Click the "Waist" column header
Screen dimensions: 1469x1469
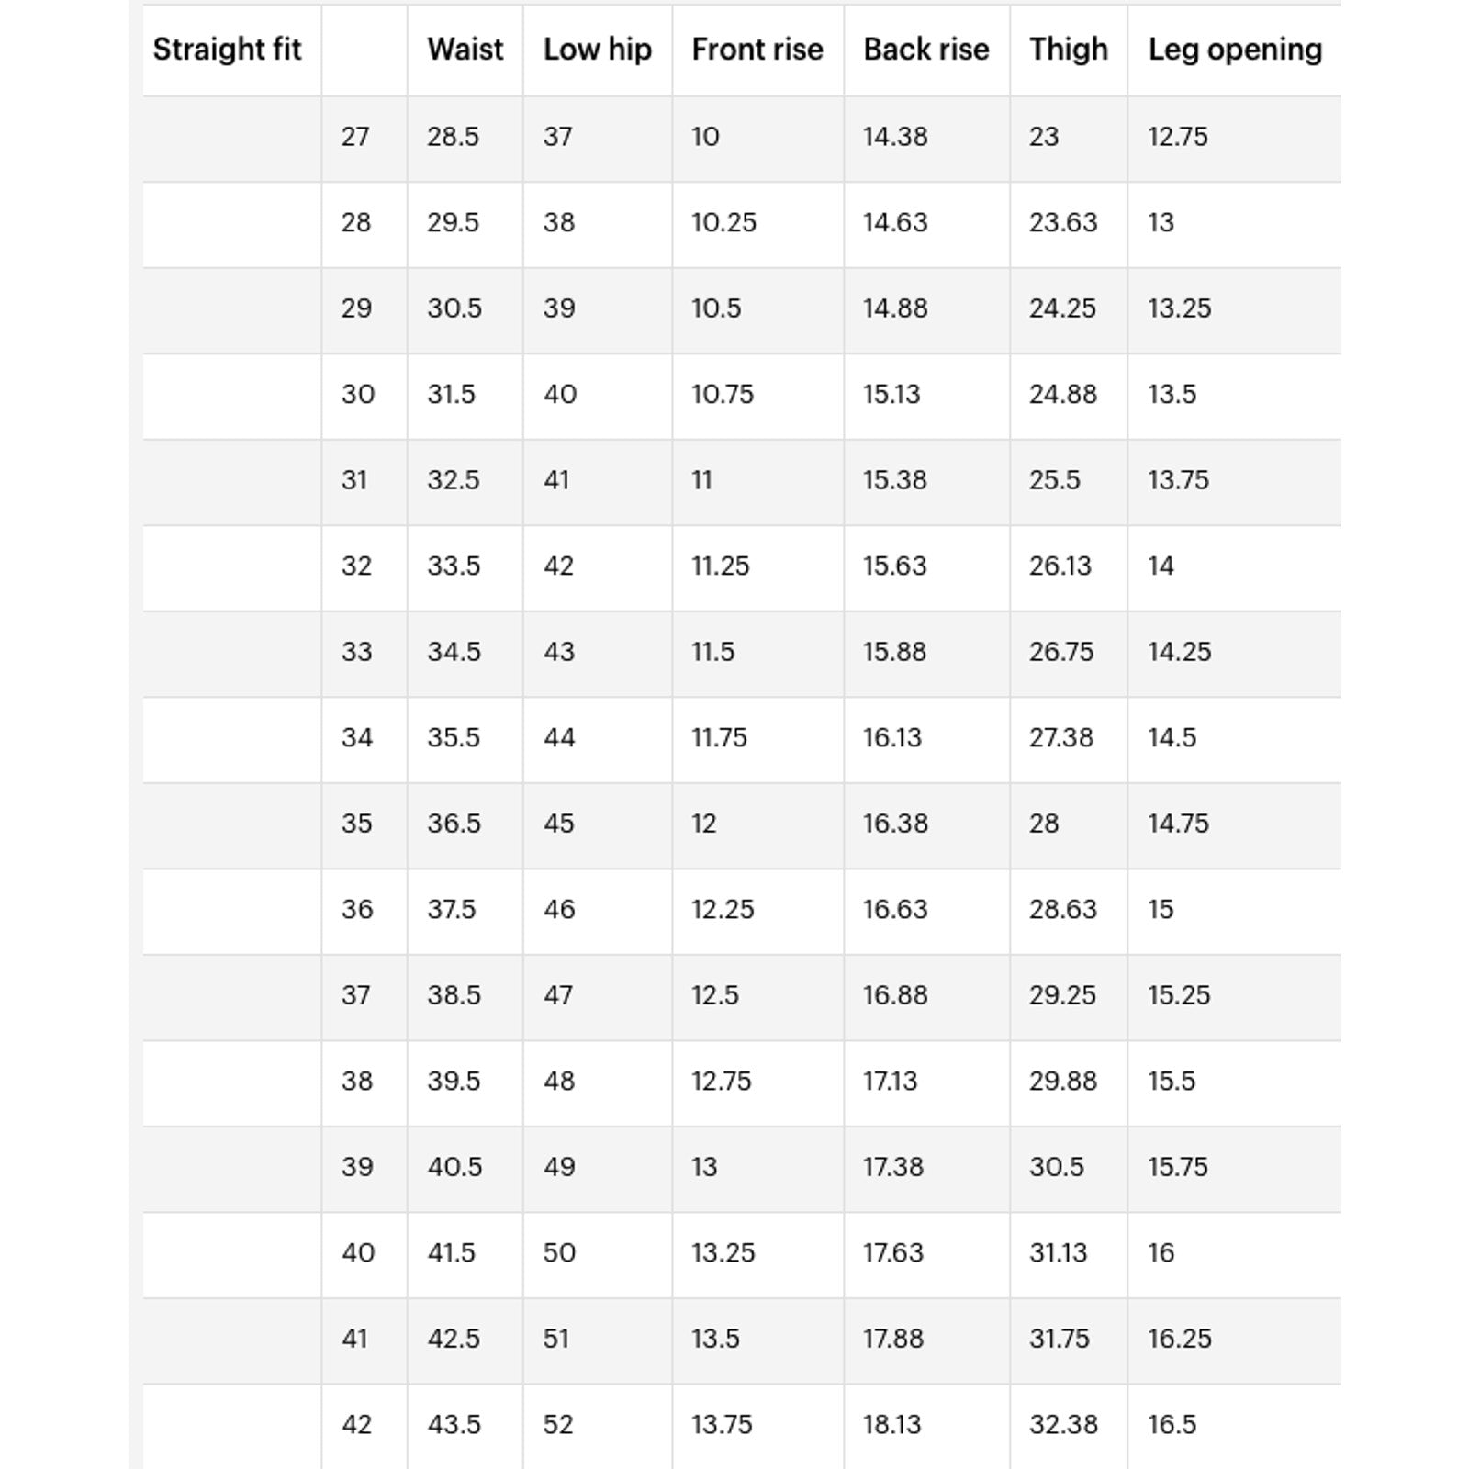coord(465,50)
